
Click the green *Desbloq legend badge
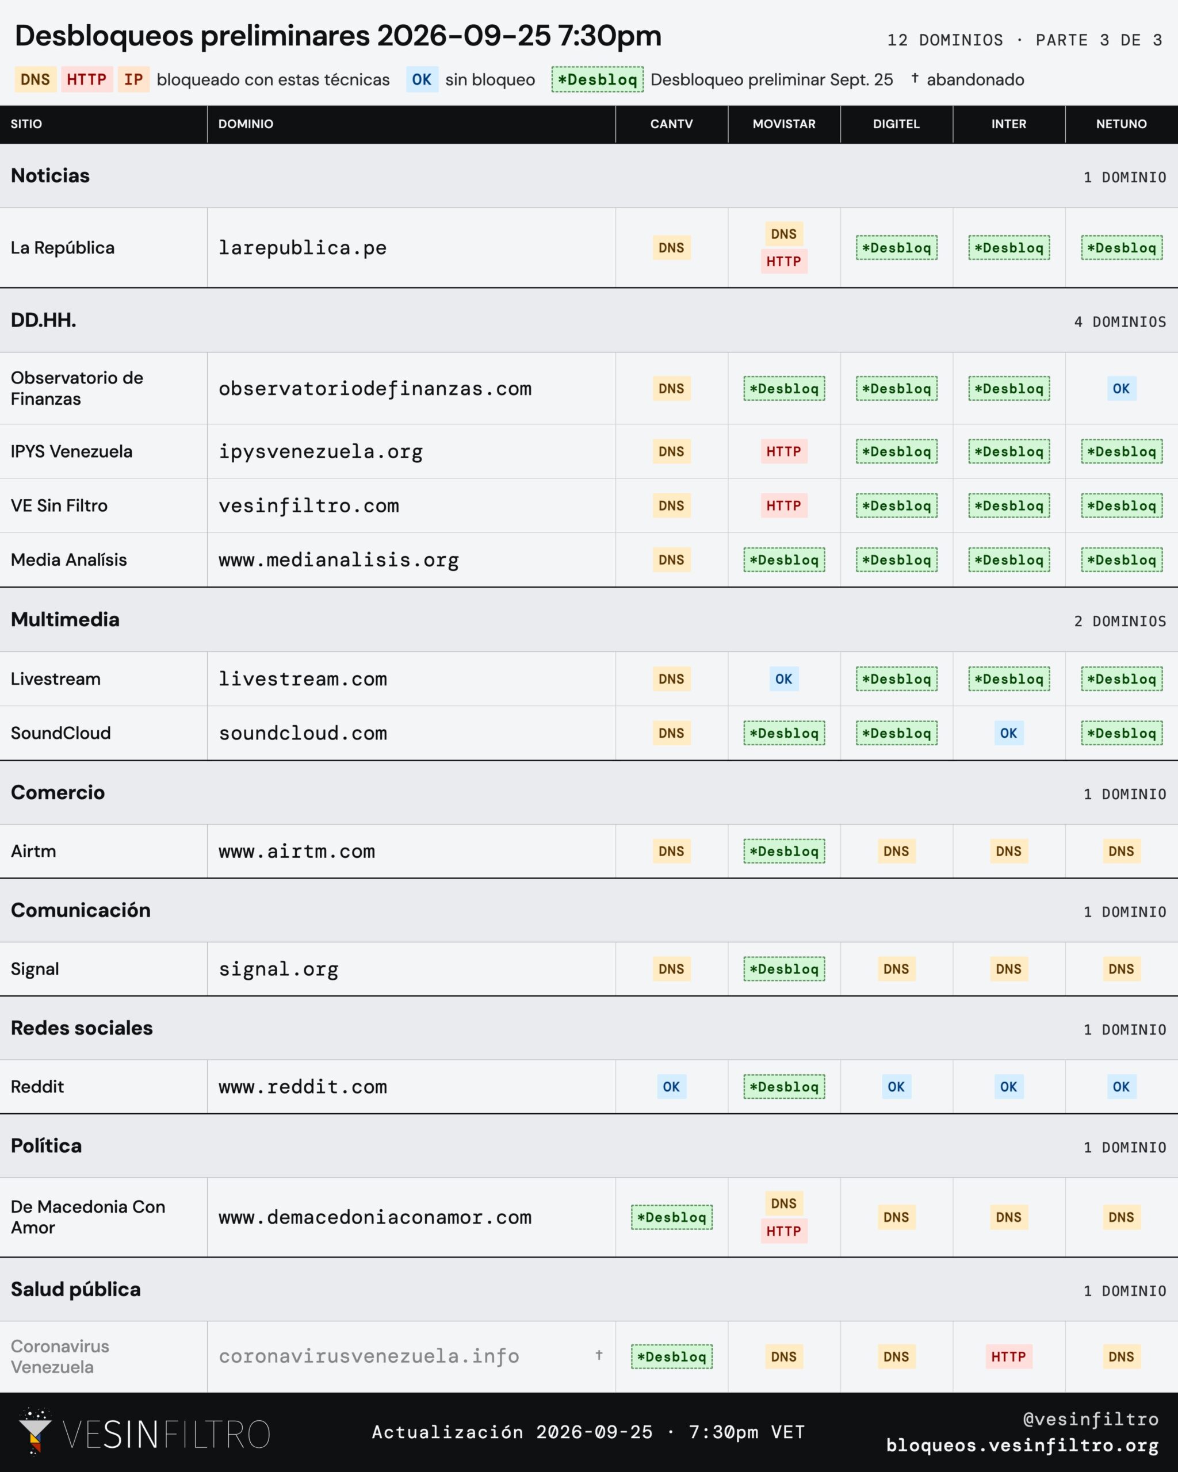point(598,79)
